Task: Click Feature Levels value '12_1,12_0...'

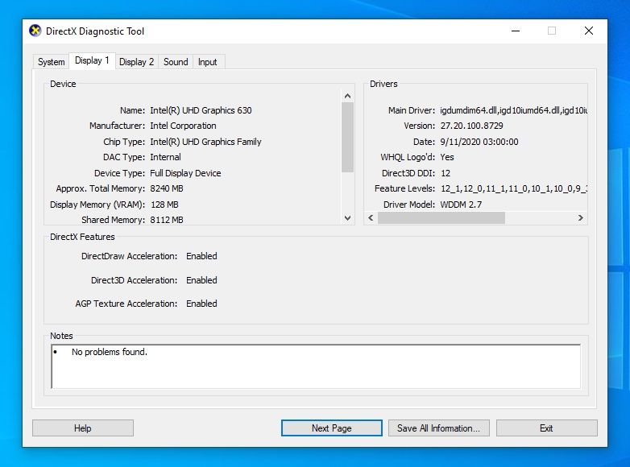Action: click(x=514, y=188)
